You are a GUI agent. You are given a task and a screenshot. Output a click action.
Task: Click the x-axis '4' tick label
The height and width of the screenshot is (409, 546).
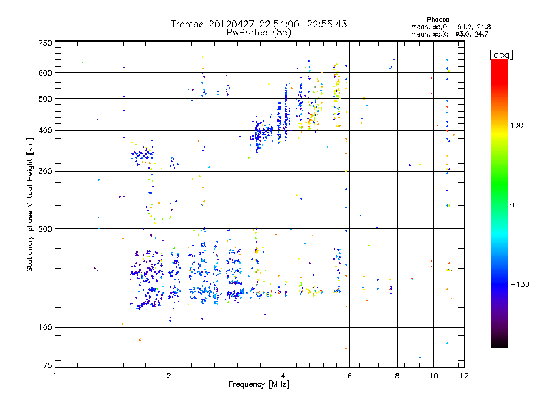click(x=283, y=376)
